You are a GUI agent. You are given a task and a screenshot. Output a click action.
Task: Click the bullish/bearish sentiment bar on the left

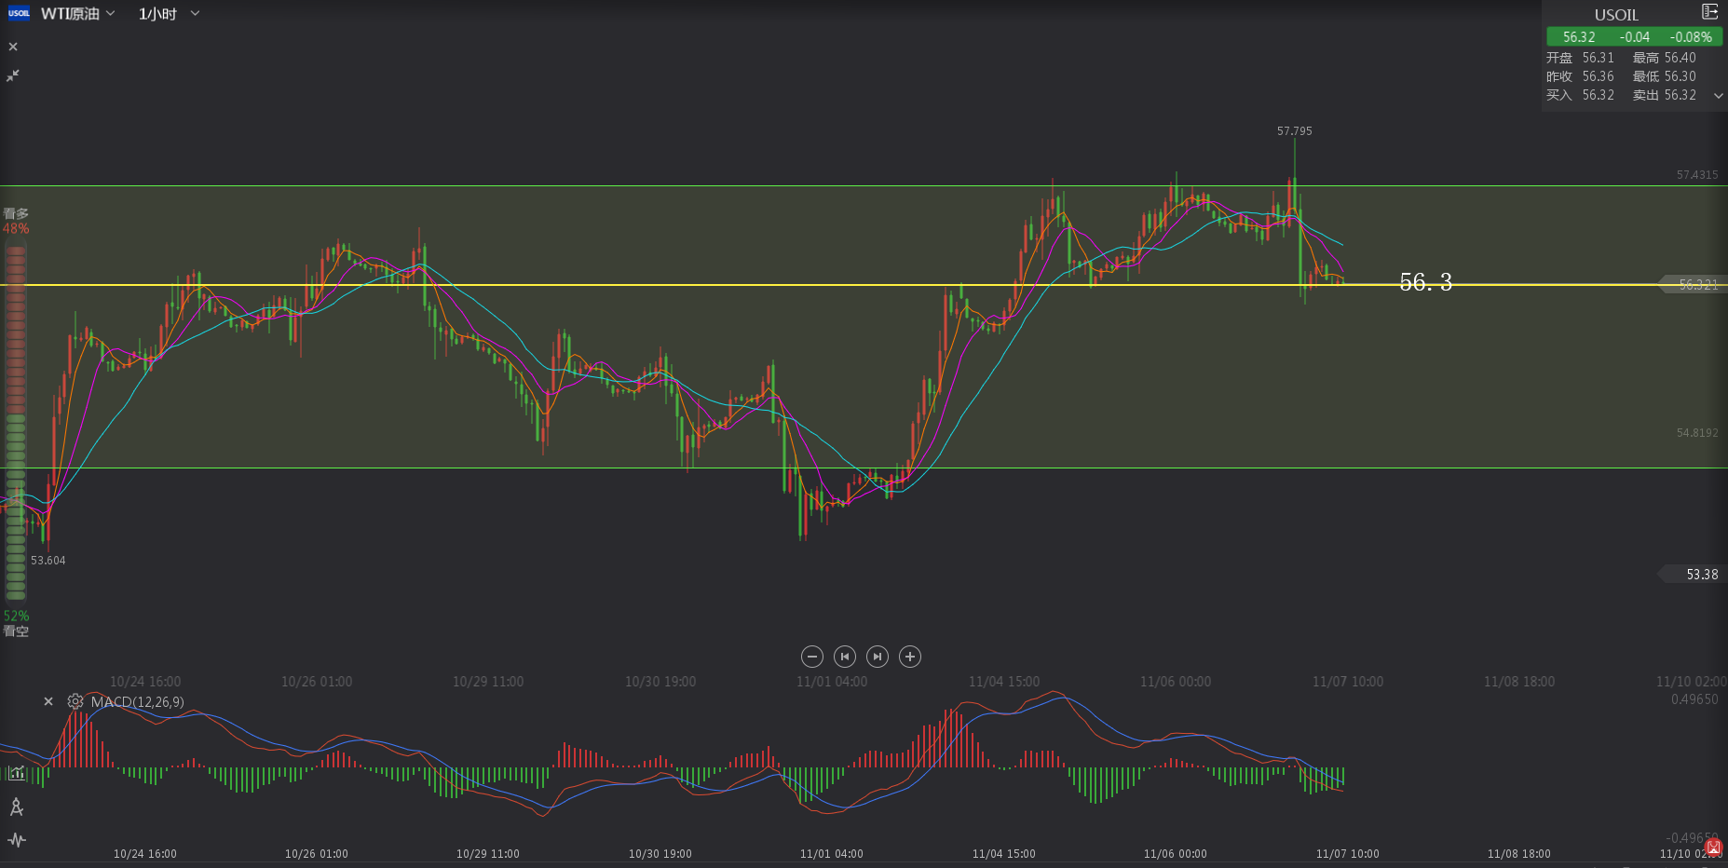16,421
